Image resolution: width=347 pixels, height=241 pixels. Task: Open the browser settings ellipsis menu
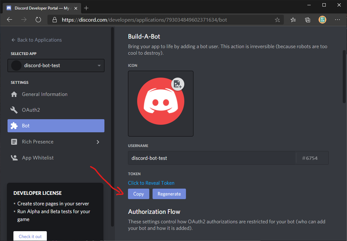(338, 20)
